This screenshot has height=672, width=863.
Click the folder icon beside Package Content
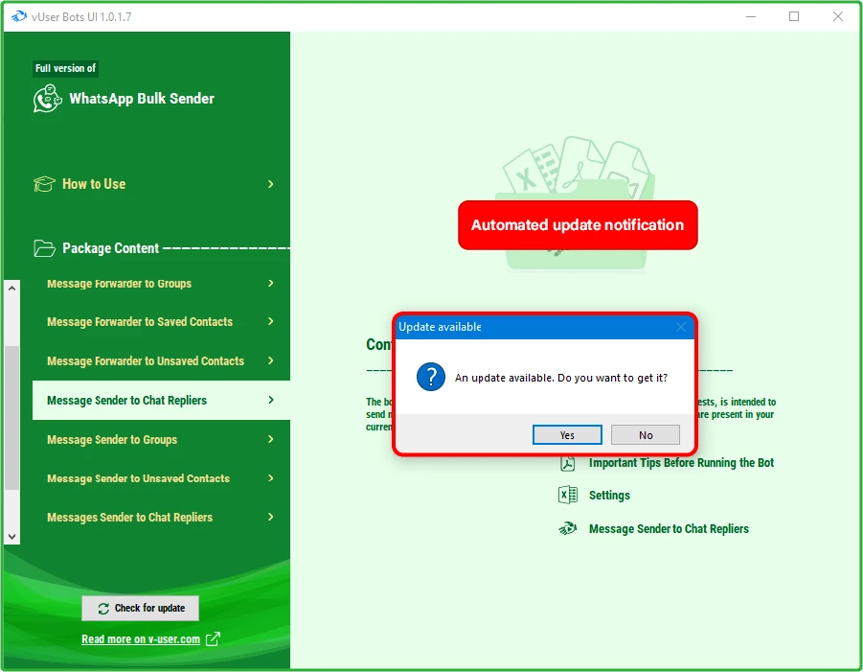point(44,248)
